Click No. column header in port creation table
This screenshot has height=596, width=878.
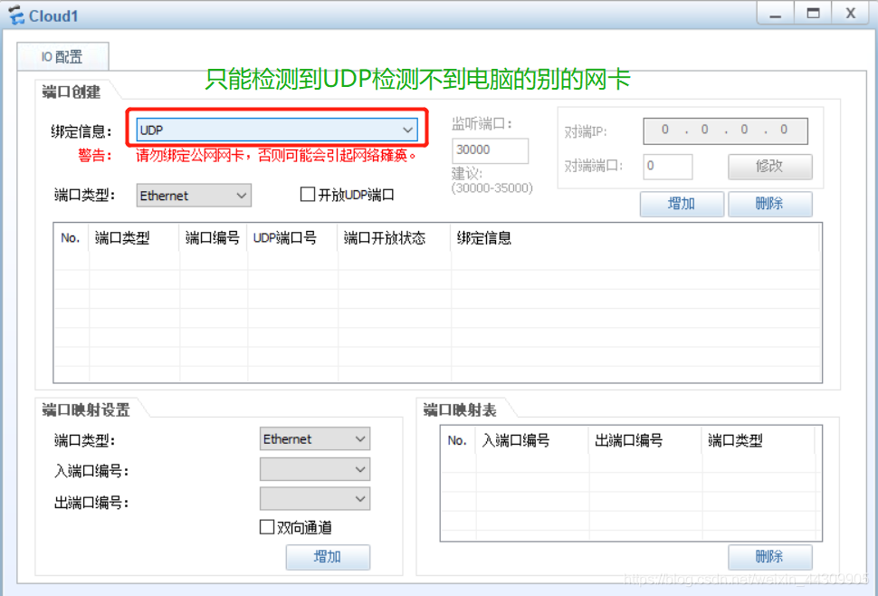pyautogui.click(x=72, y=238)
